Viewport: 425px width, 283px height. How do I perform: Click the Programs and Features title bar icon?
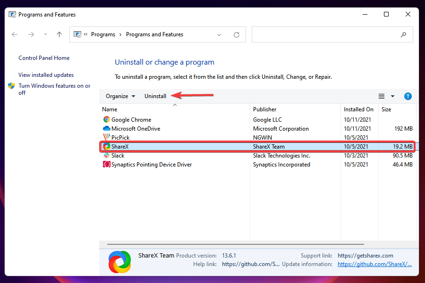(12, 15)
